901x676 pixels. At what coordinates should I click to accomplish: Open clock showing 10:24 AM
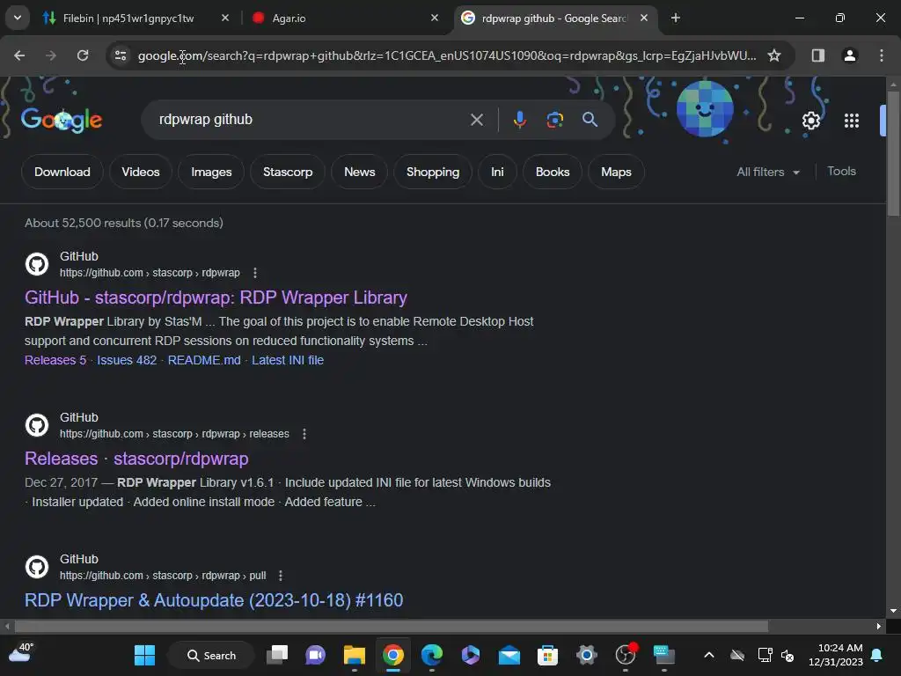836,655
